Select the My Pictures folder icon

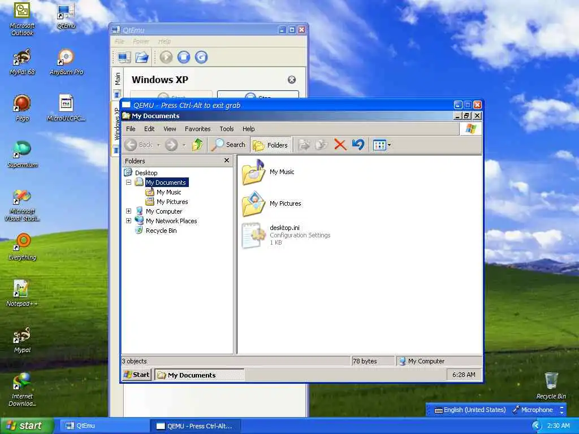253,203
